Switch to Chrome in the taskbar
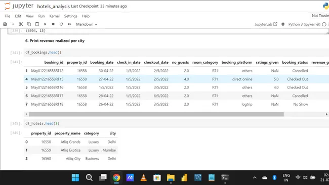Viewport: 329px width, 185px height. coord(116,177)
